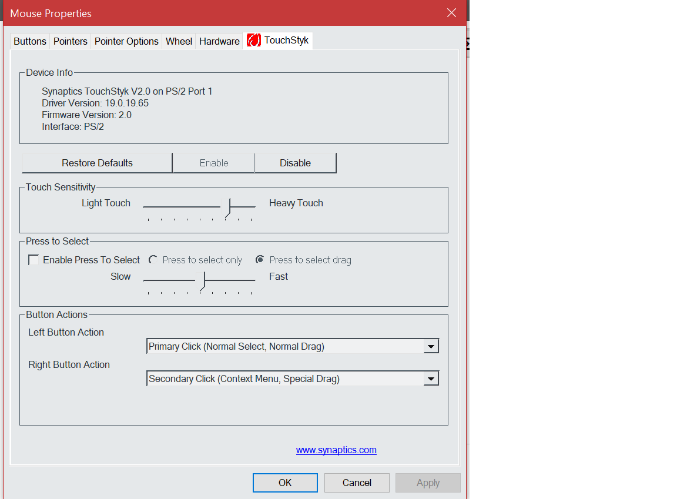The height and width of the screenshot is (499, 677).
Task: Close the Mouse Properties dialog
Action: click(451, 13)
